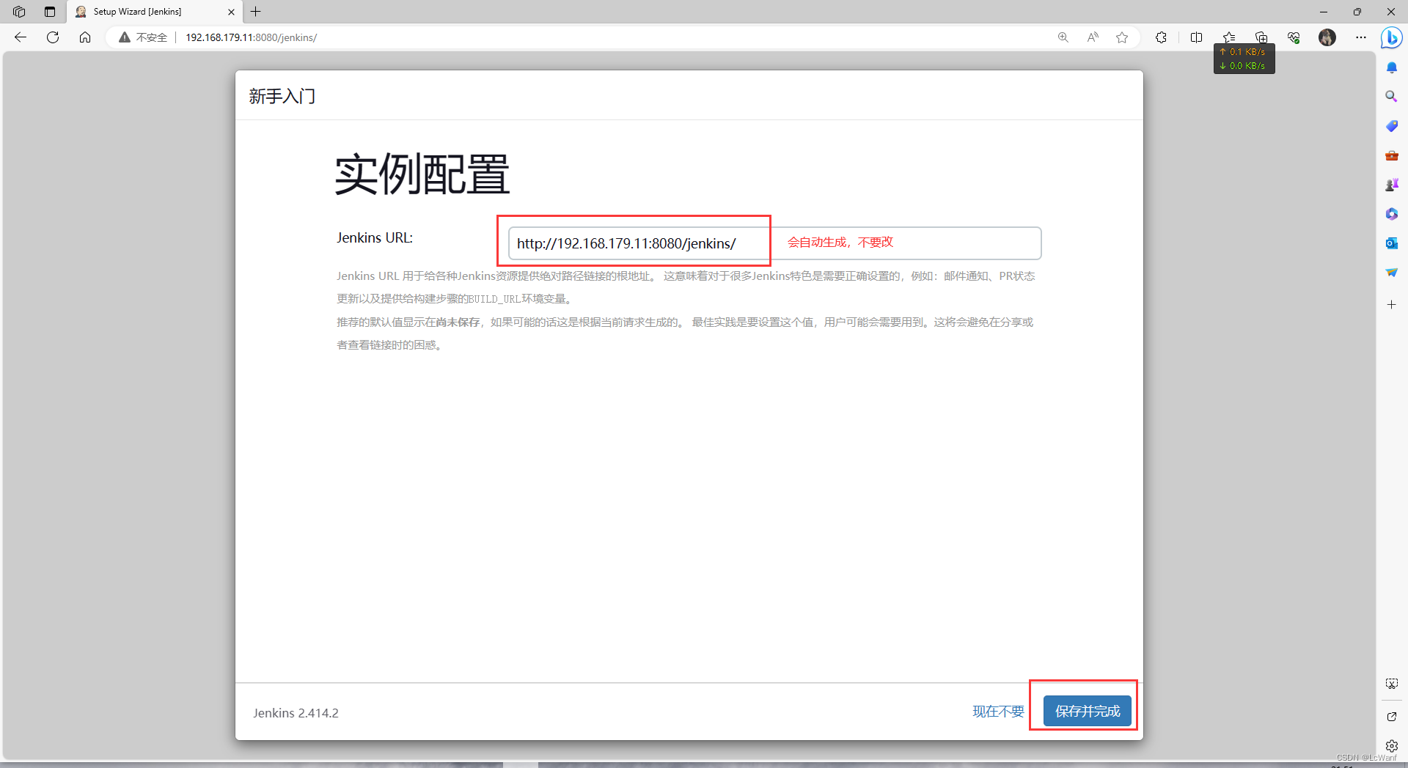Click the user profile avatar
Screen dimensions: 1408x768
(1327, 37)
